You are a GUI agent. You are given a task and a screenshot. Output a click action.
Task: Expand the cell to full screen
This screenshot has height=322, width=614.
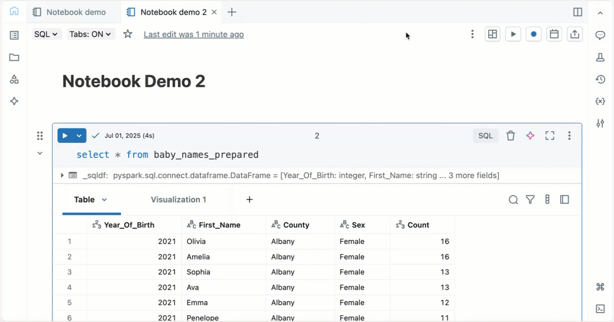549,136
